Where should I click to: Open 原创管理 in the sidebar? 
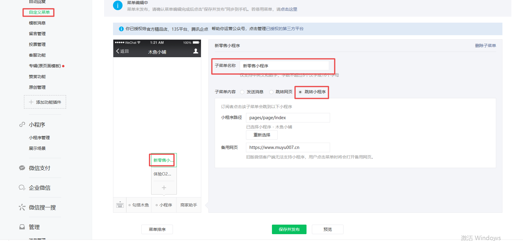coord(37,87)
